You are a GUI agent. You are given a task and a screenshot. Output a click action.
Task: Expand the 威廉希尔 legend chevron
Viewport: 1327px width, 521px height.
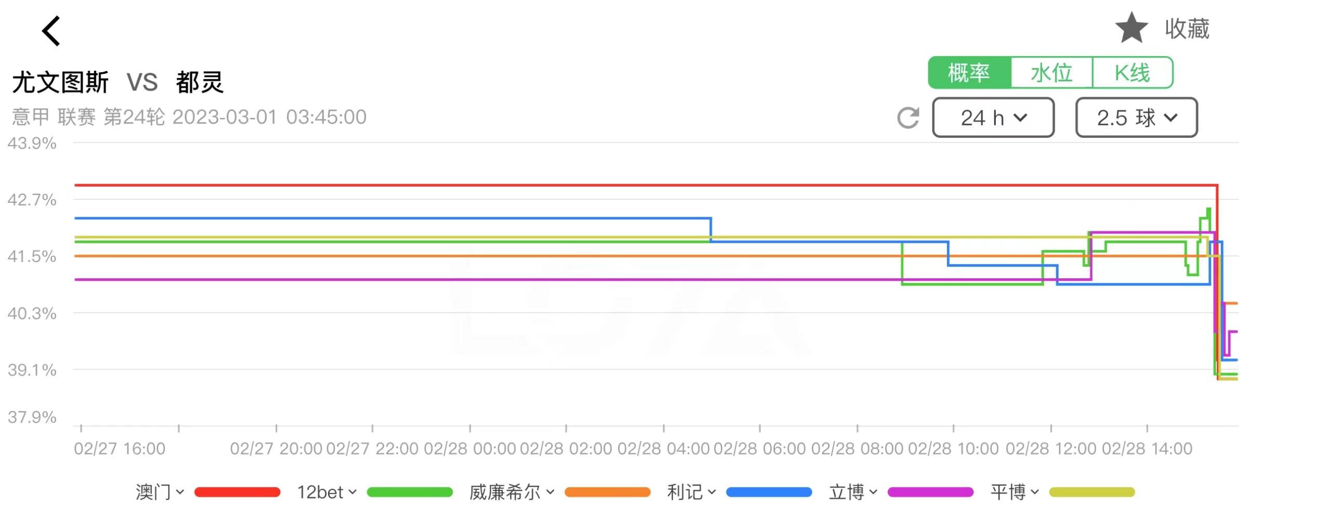(x=550, y=491)
